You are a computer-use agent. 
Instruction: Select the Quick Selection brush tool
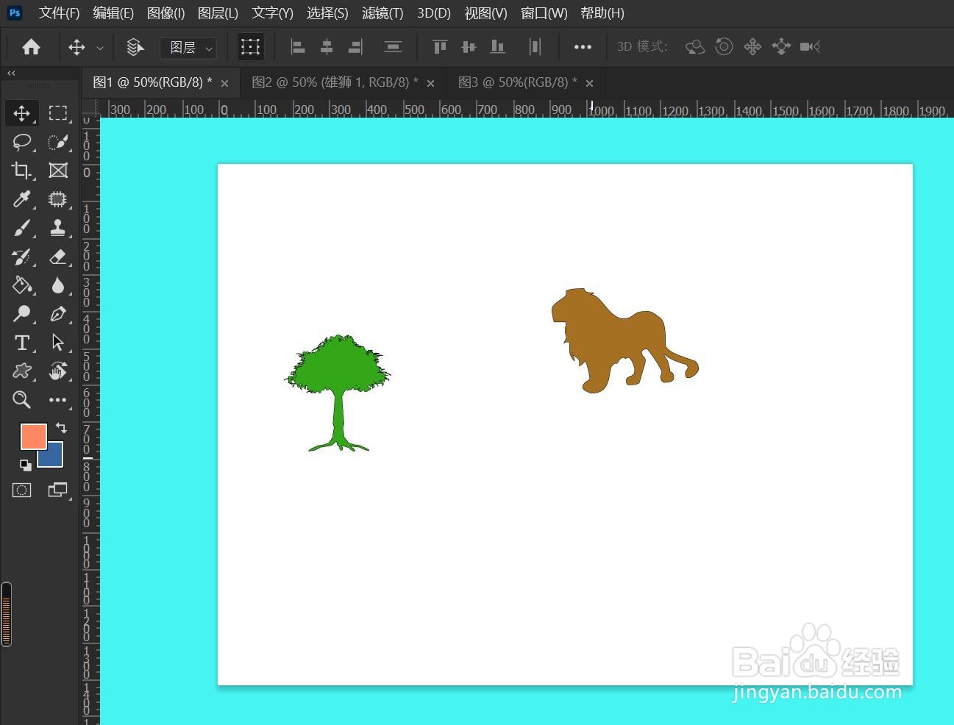point(58,142)
